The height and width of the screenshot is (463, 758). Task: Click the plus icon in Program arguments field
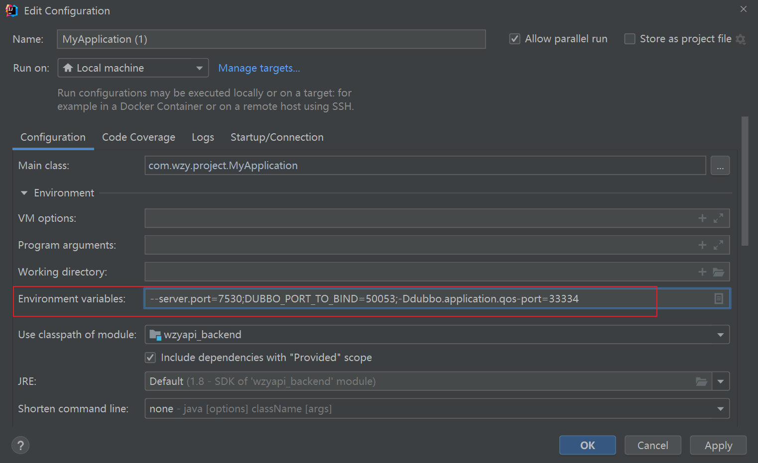pos(702,245)
